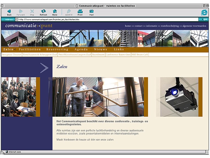This screenshot has height=158, width=210.
Task: Open the Faciliteiten navigation tab
Action: [30, 50]
